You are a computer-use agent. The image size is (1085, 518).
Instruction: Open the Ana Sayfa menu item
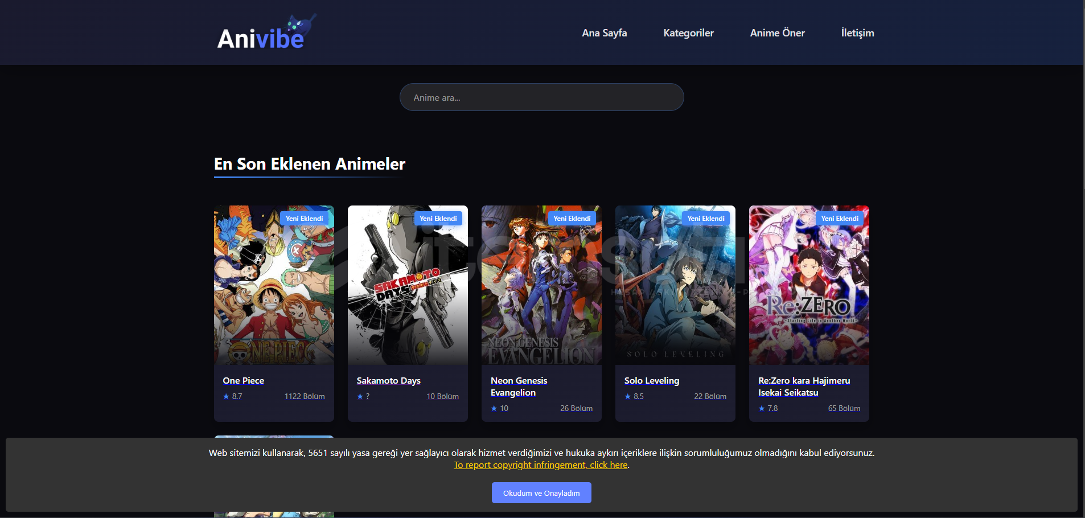point(604,33)
